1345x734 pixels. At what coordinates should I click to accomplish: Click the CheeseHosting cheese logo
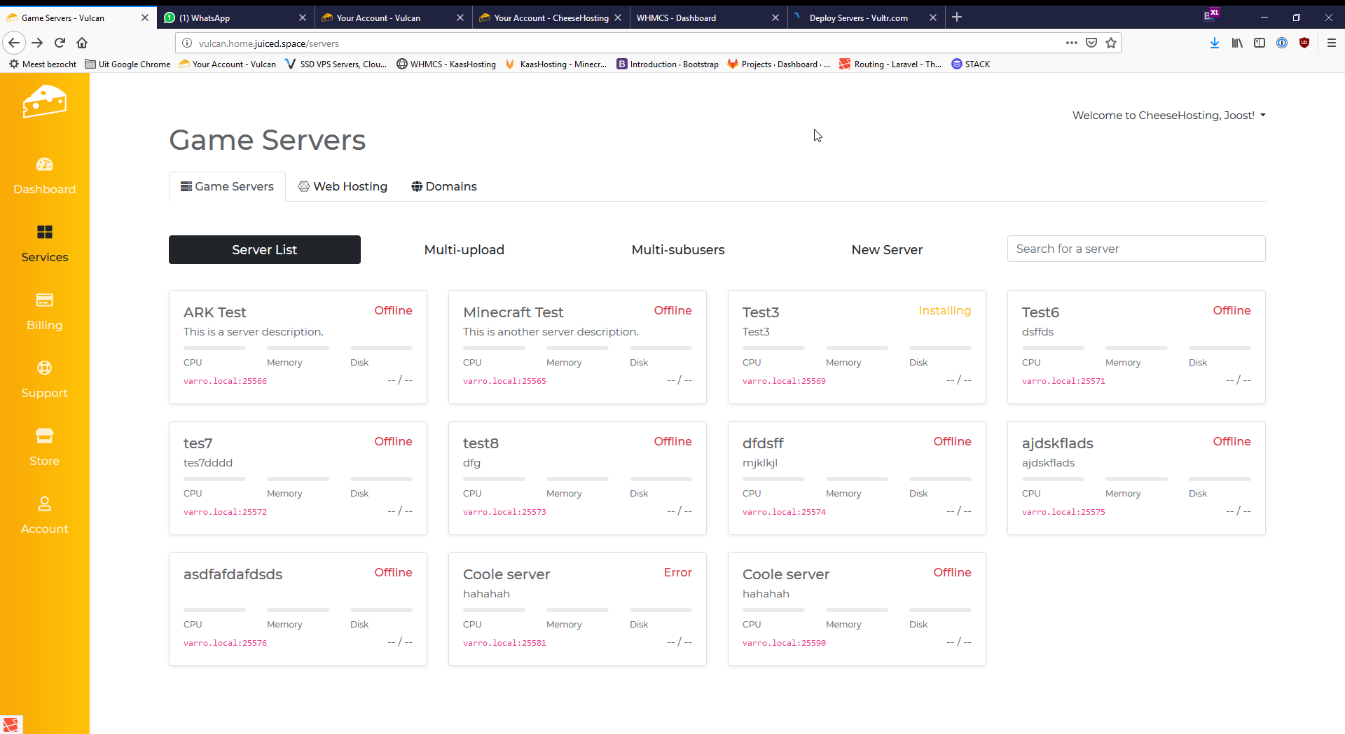pyautogui.click(x=44, y=102)
